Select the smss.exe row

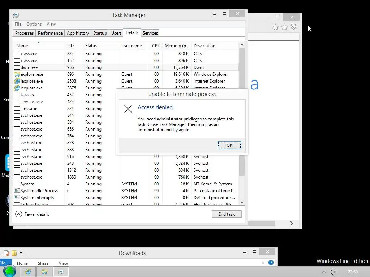pyautogui.click(x=64, y=108)
